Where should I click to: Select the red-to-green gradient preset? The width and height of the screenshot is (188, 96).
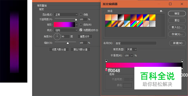click(127, 17)
